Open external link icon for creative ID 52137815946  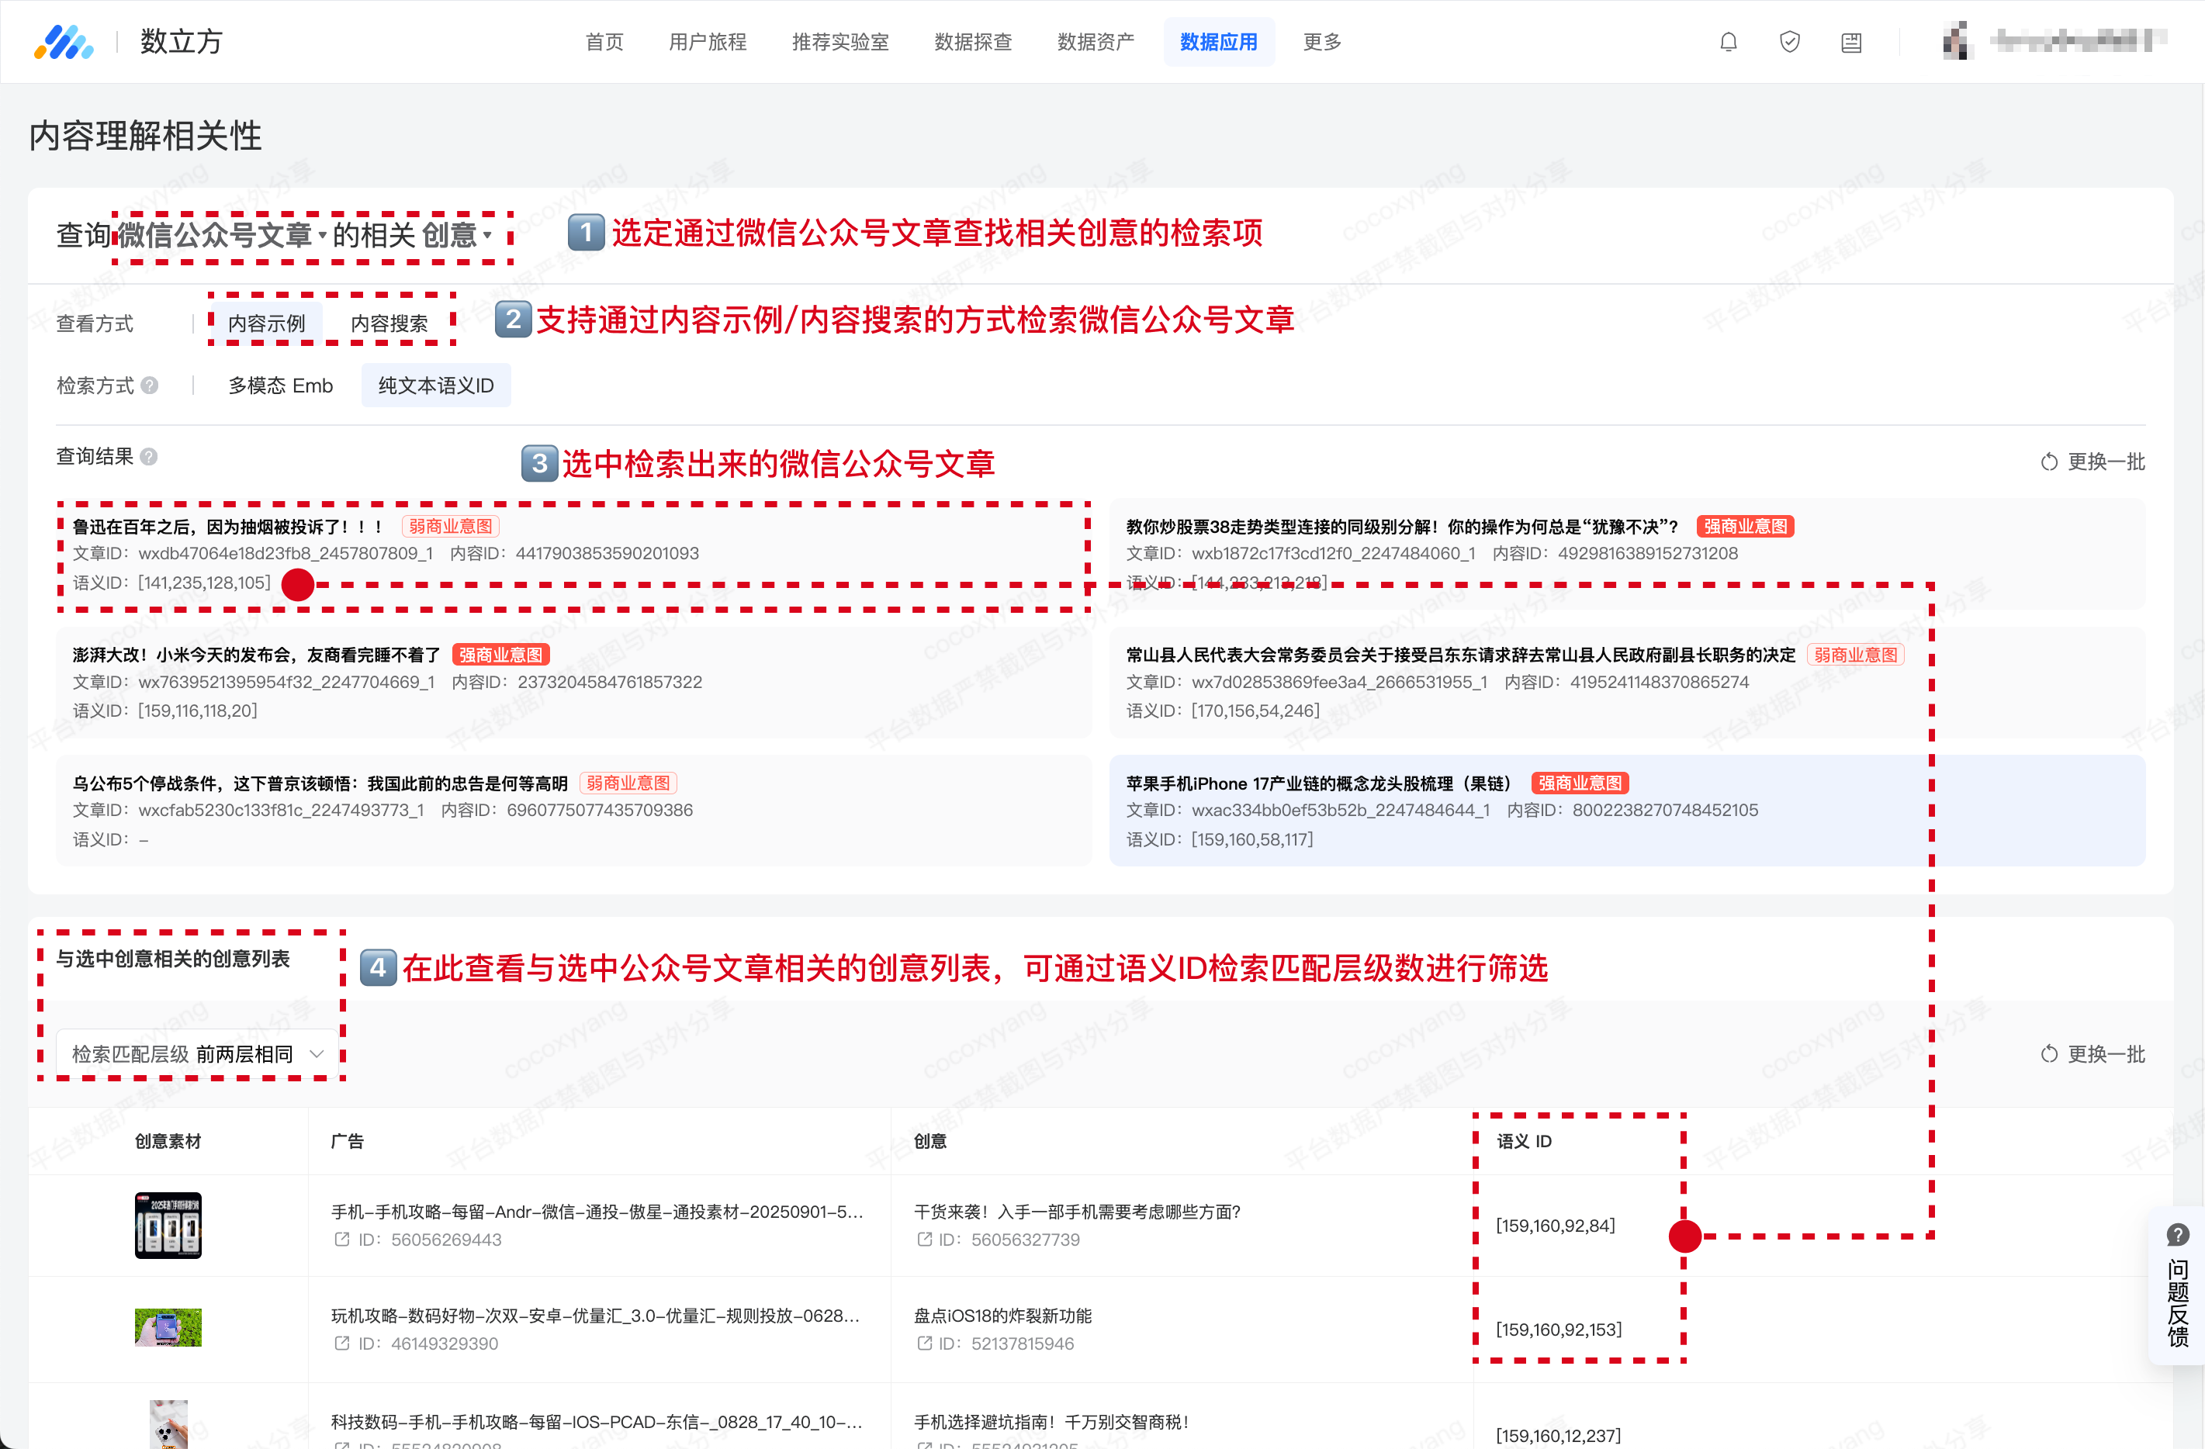(x=924, y=1344)
